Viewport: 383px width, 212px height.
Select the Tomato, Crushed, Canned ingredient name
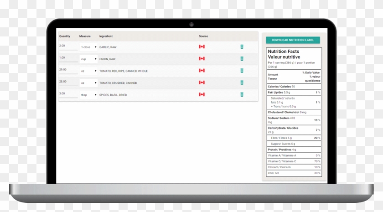click(118, 83)
